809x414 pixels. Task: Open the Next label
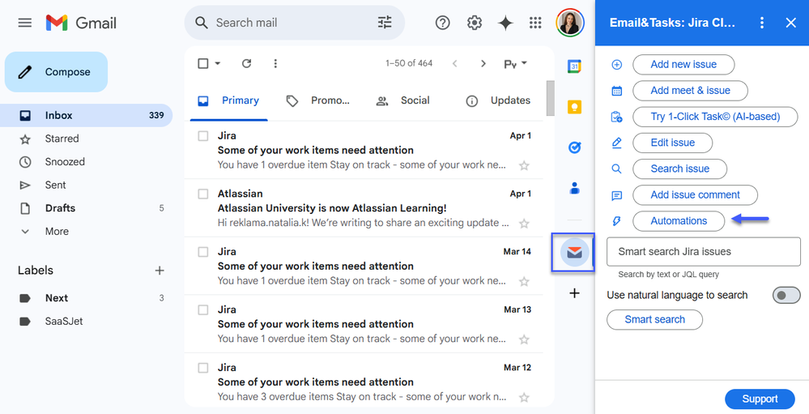coord(86,298)
